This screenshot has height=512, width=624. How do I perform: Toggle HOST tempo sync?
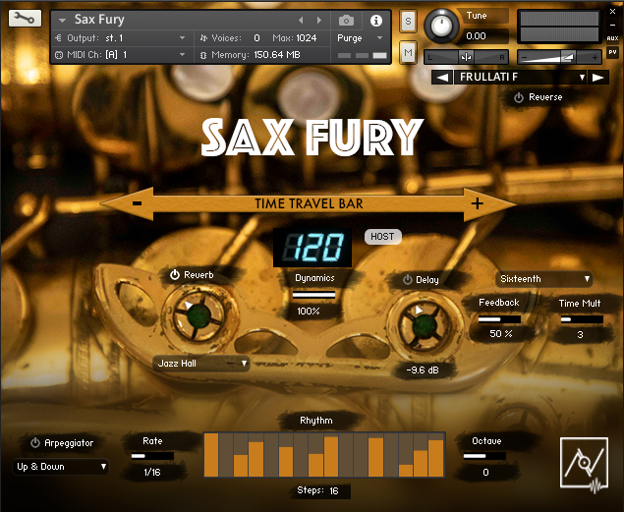click(x=383, y=237)
